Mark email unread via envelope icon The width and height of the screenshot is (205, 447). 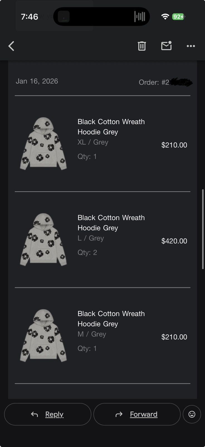coord(166,46)
